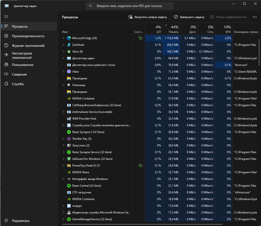Expand the Microsoft Edge (24) process group
The image size is (261, 226).
[64, 38]
